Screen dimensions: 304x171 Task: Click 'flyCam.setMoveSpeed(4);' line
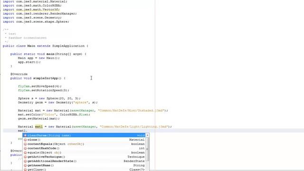click(x=40, y=86)
